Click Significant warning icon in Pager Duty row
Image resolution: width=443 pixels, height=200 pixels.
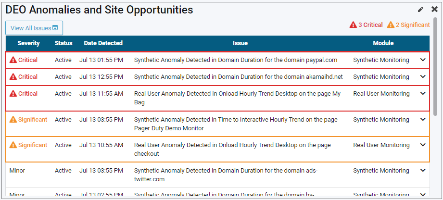tap(13, 120)
